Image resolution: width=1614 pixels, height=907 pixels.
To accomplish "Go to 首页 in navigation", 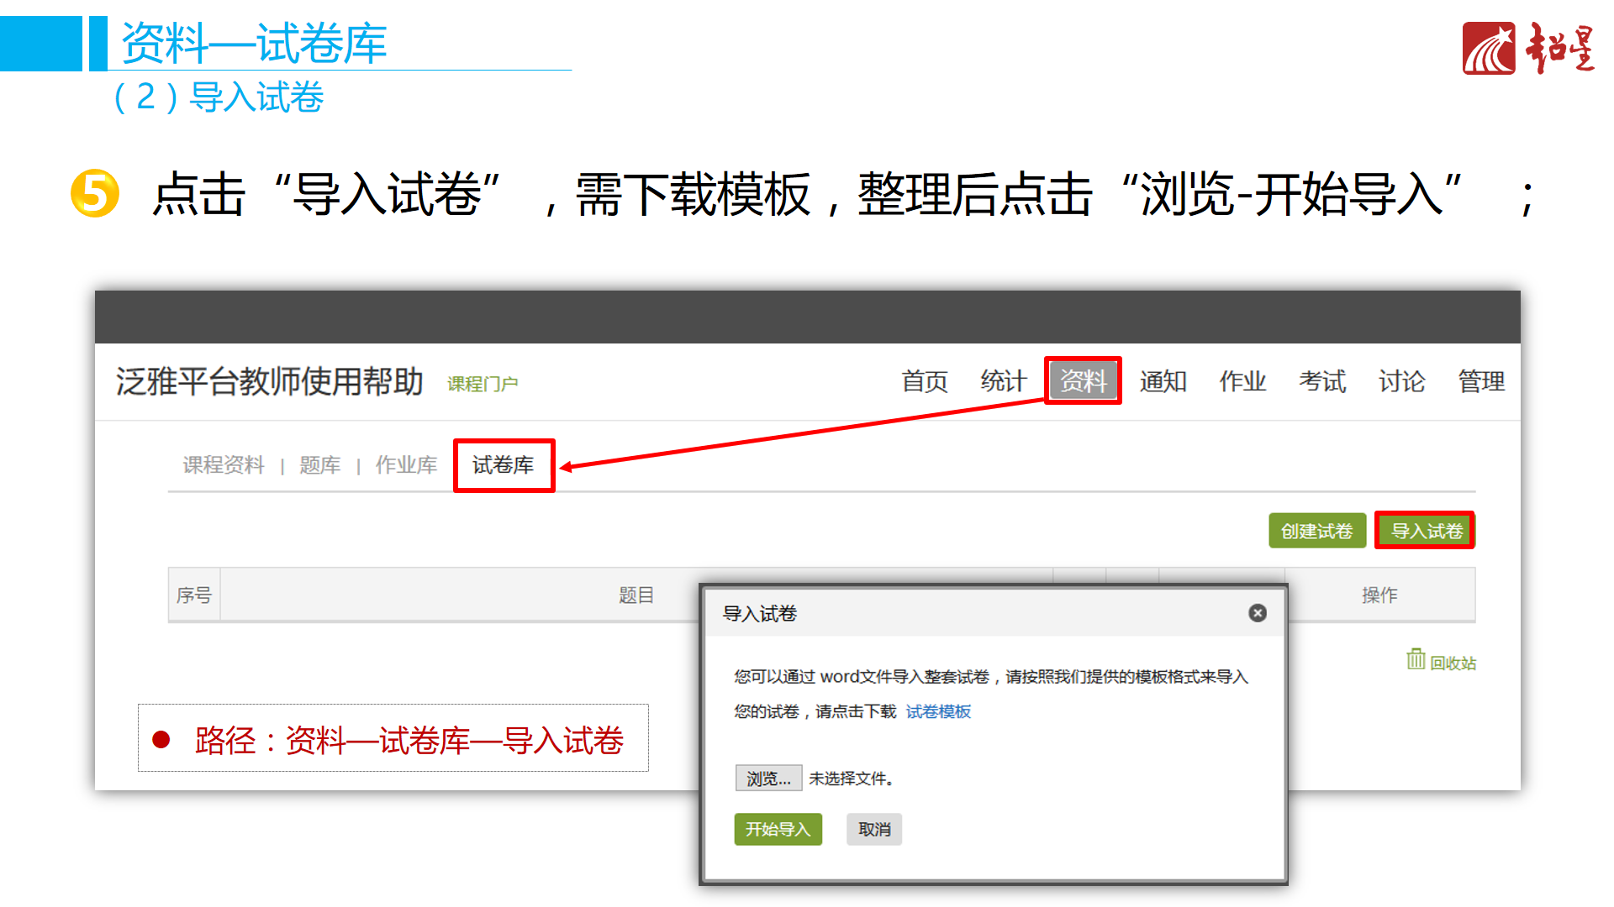I will tap(924, 382).
